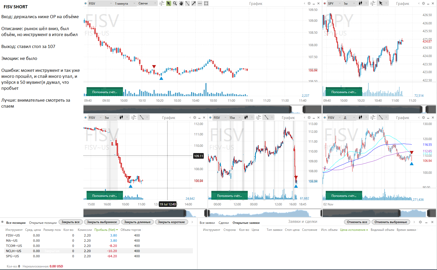Viewport: 437px width, 270px height.
Task: Open indicators in the FISV 1-minute chart
Action: pyautogui.click(x=162, y=3)
